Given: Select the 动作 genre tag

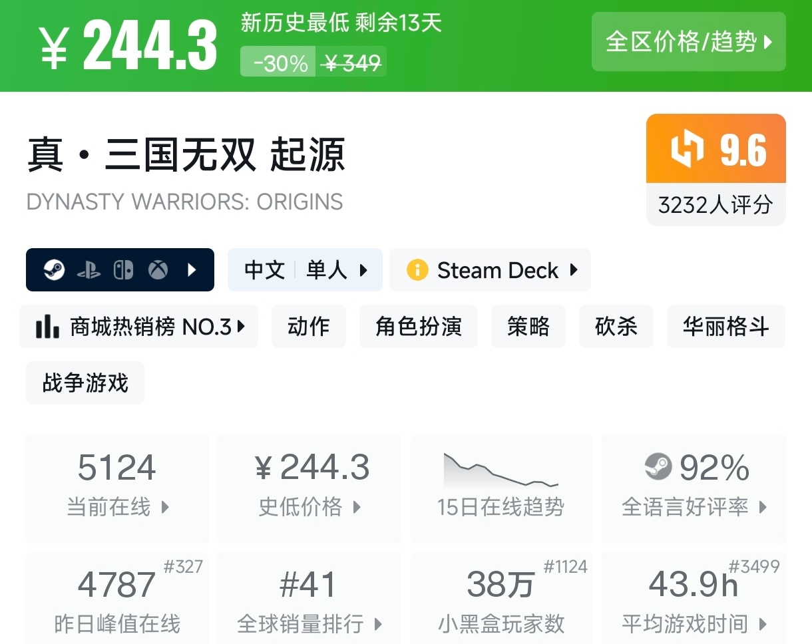Looking at the screenshot, I should [308, 327].
